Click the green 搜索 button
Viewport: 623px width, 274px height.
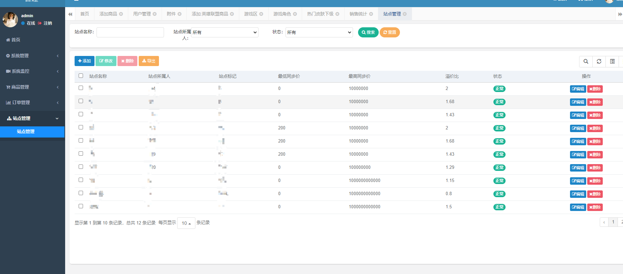click(x=368, y=32)
